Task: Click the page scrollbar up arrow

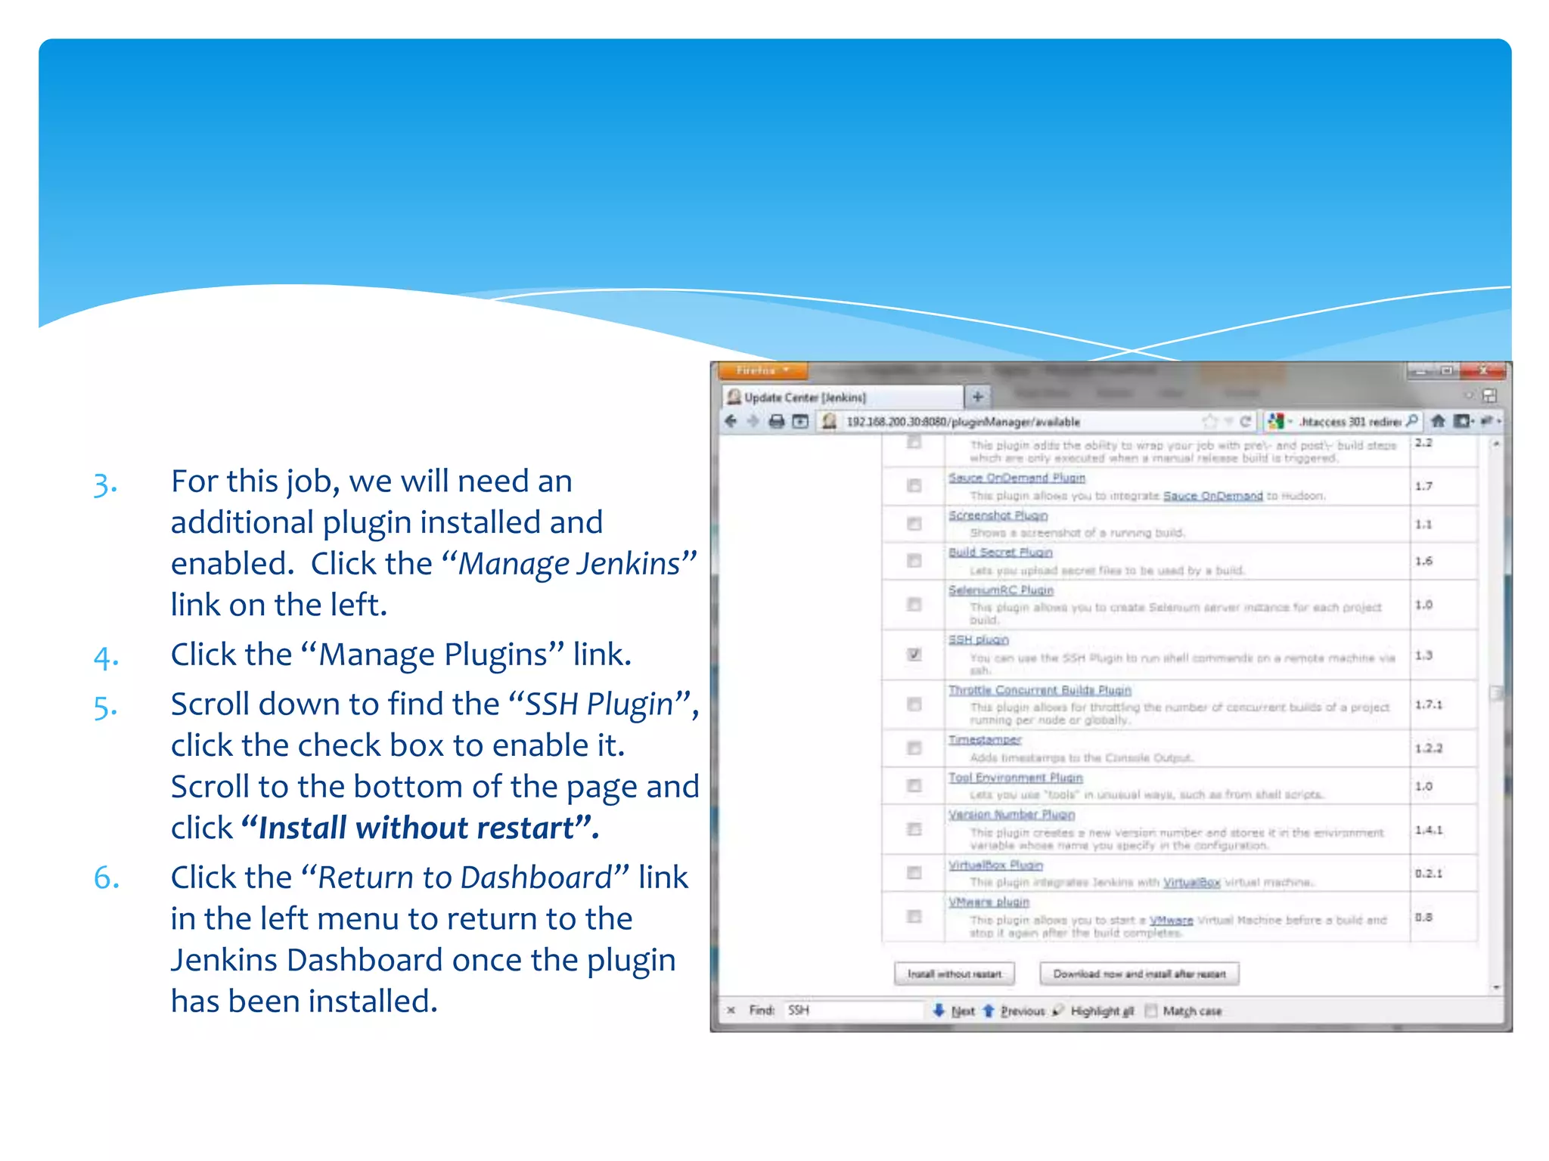Action: [1495, 444]
